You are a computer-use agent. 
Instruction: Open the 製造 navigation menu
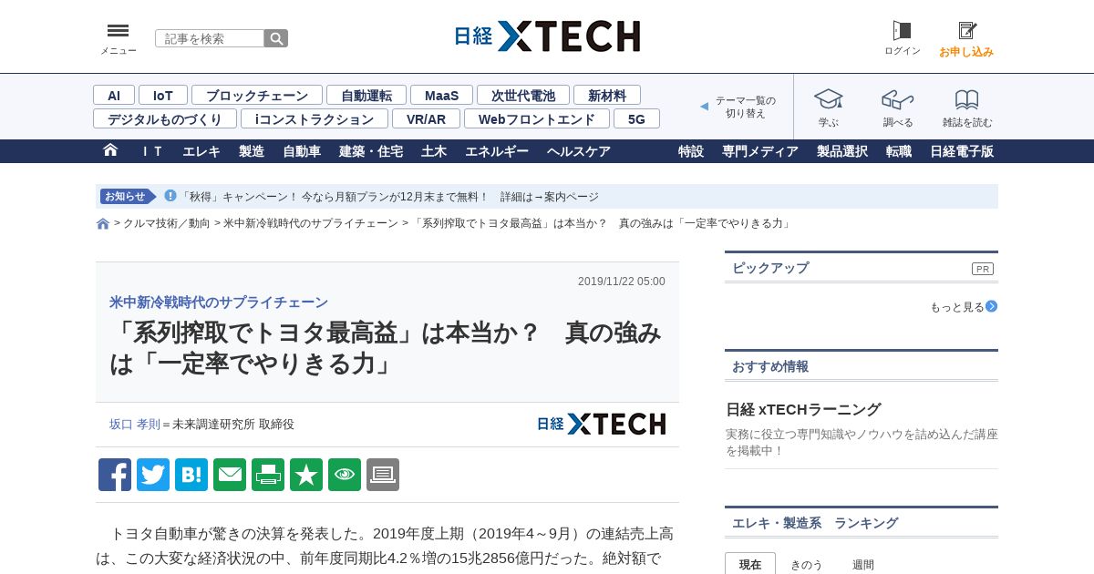tap(252, 151)
